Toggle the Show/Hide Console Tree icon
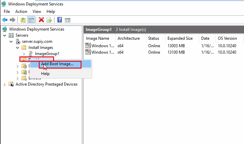The width and height of the screenshot is (244, 144). (31, 20)
